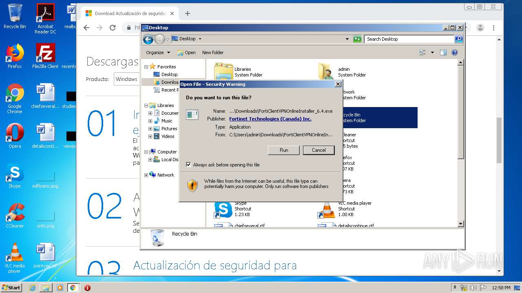Collapse the Computer tree node
Image resolution: width=522 pixels, height=293 pixels.
tap(146, 152)
